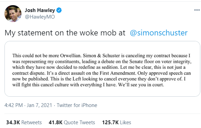Open the attached statement image card

pos(102,69)
